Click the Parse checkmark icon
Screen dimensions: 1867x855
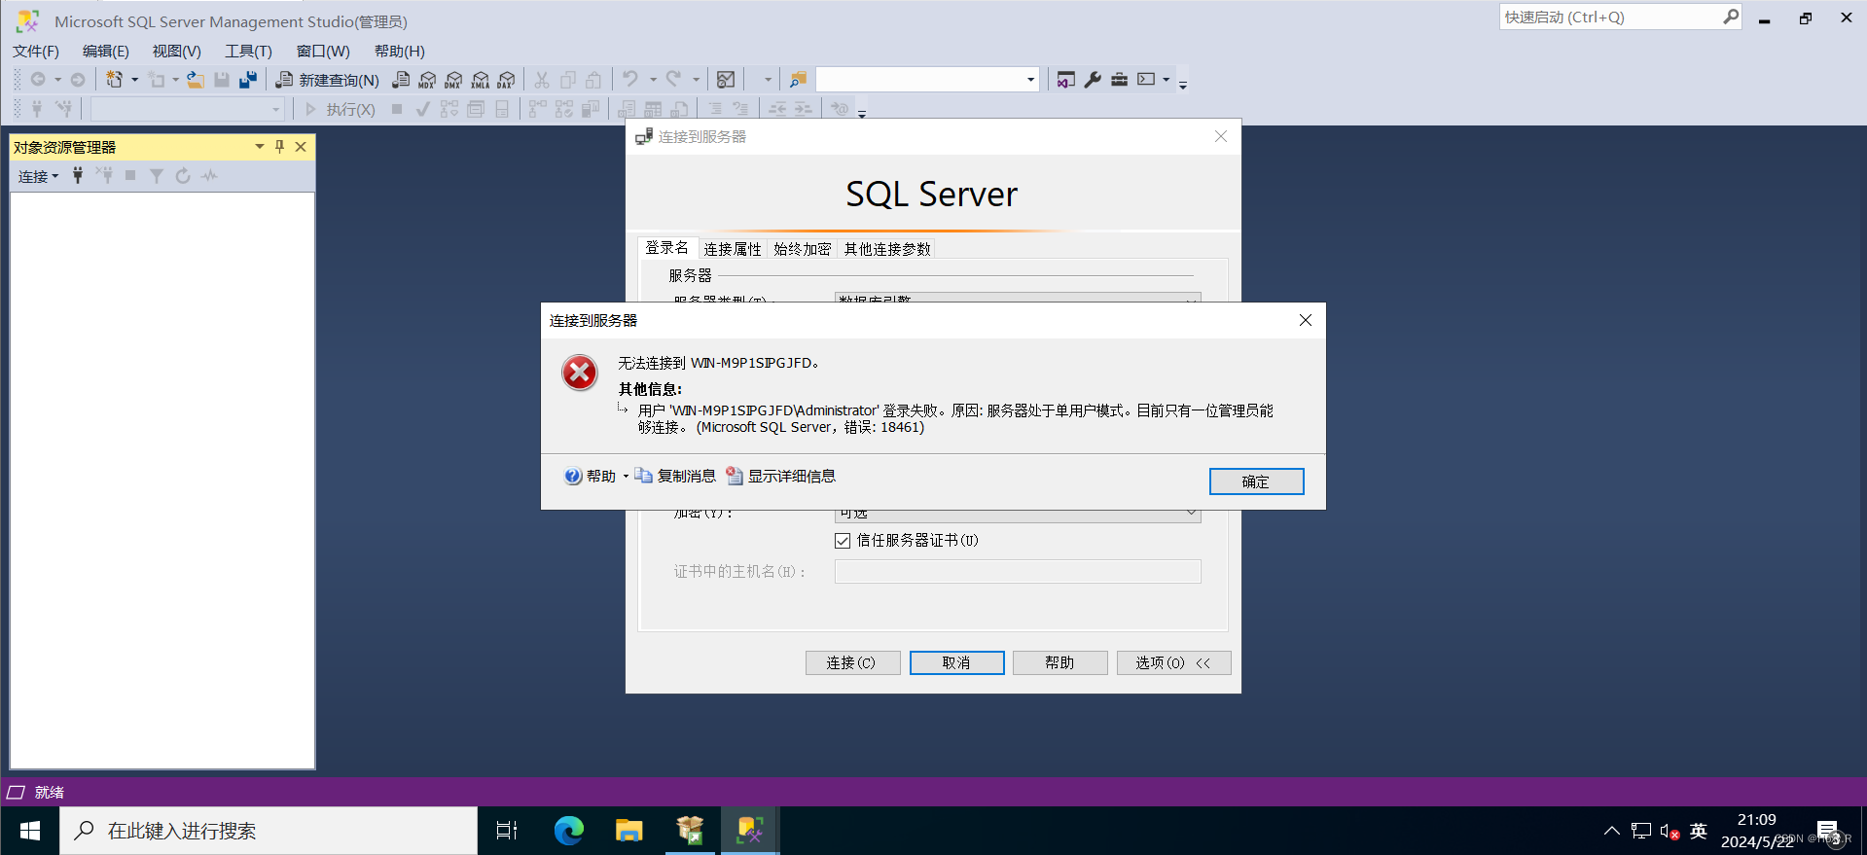click(x=422, y=109)
